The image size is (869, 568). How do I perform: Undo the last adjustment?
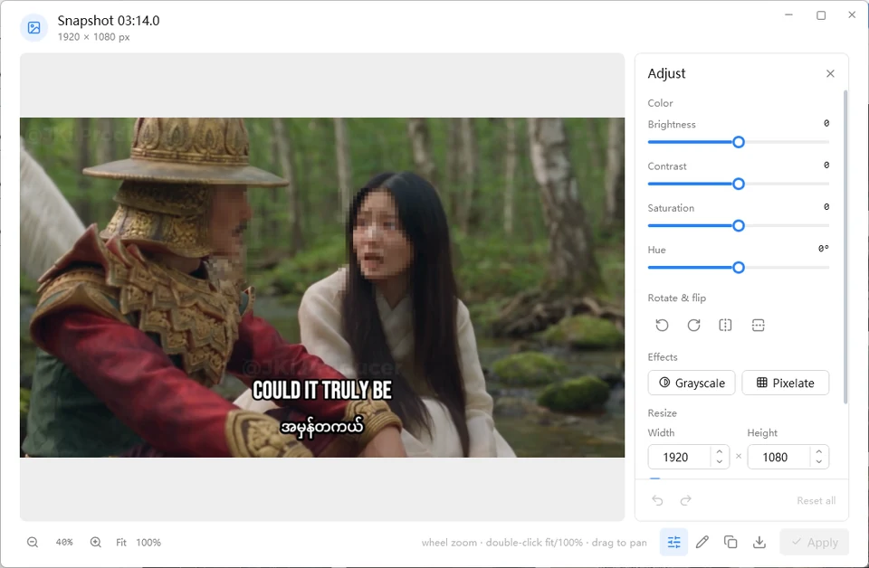[657, 500]
